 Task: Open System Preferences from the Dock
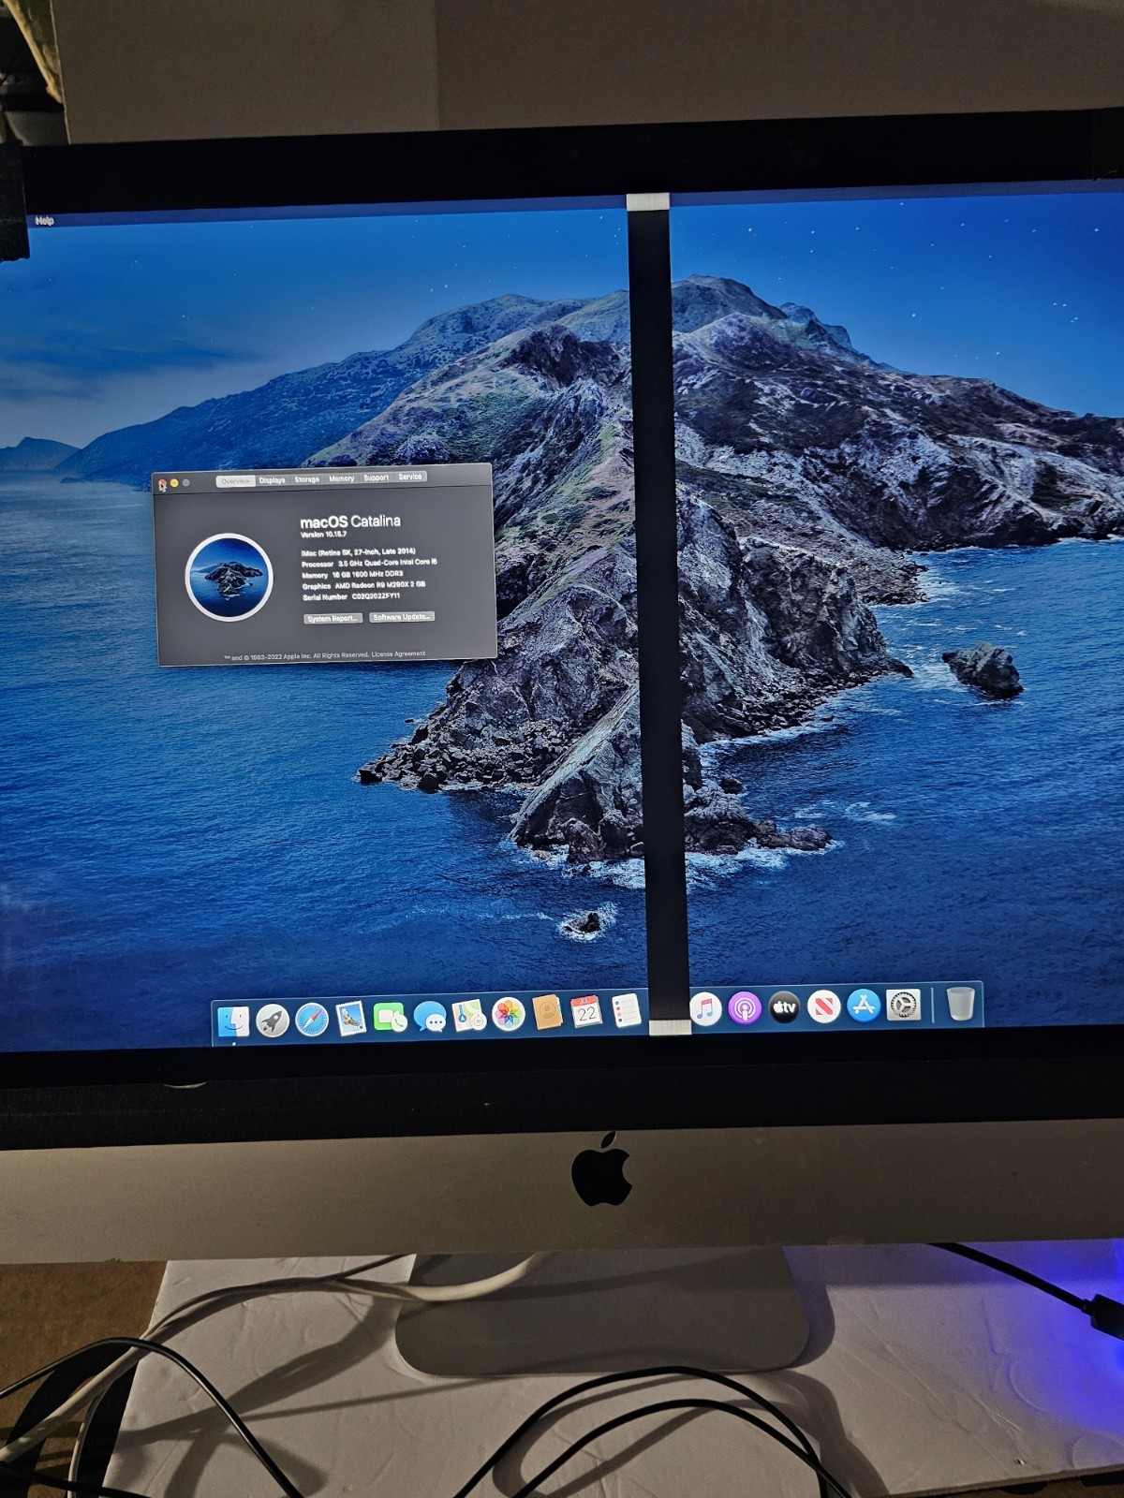click(904, 1006)
